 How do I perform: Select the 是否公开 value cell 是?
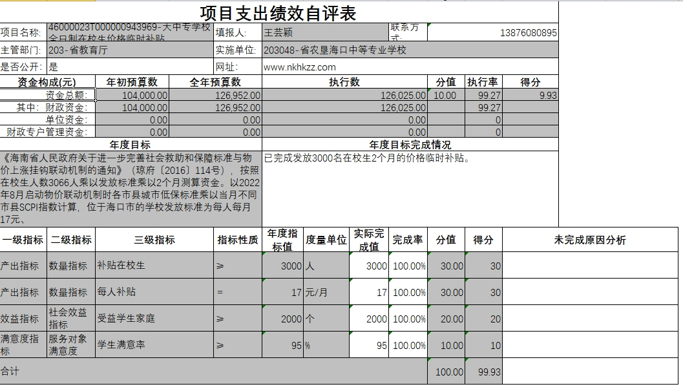(131, 67)
